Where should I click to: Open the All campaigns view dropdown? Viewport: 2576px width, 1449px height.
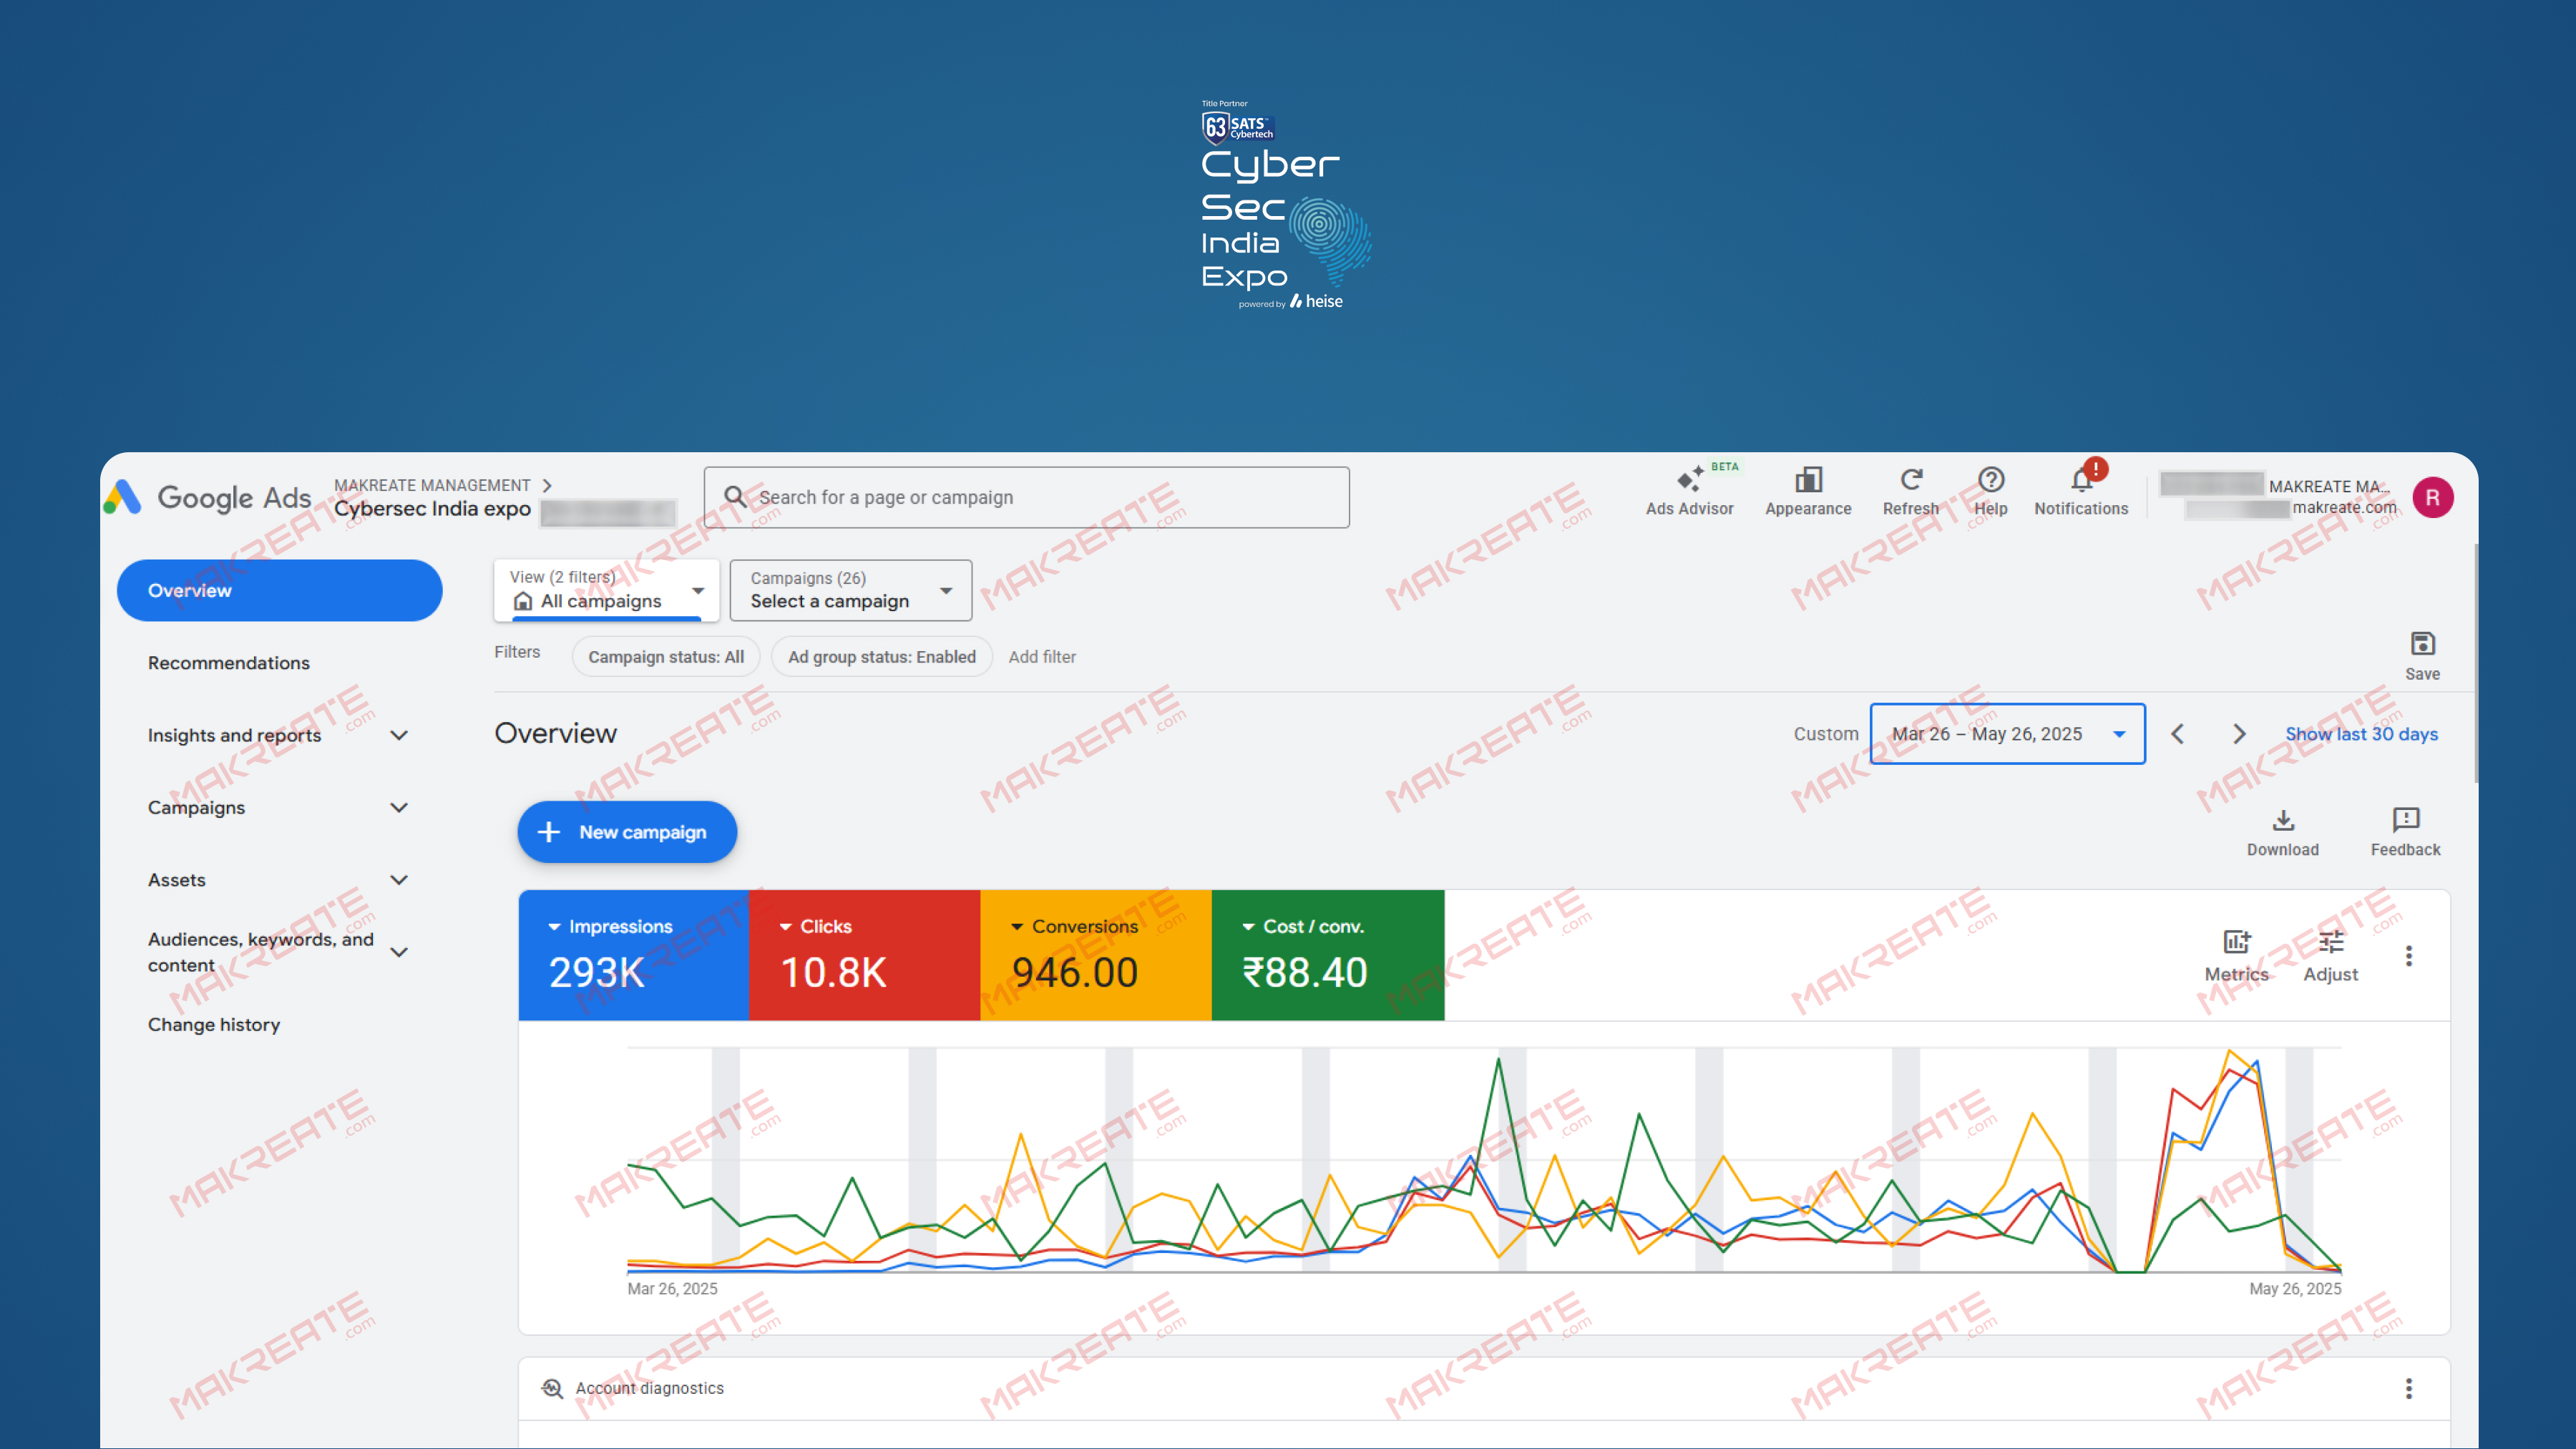pos(606,591)
